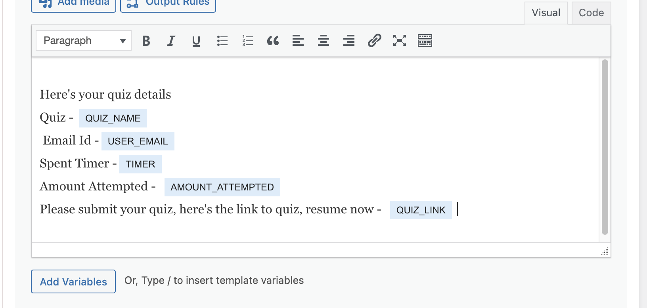Select the AMOUNT_ATTEMPTED variable tag
Screen dimensions: 647x308
click(x=222, y=187)
